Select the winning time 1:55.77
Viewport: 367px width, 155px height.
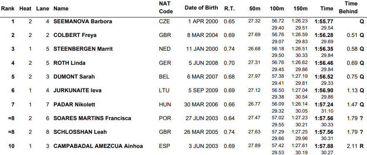coord(324,22)
